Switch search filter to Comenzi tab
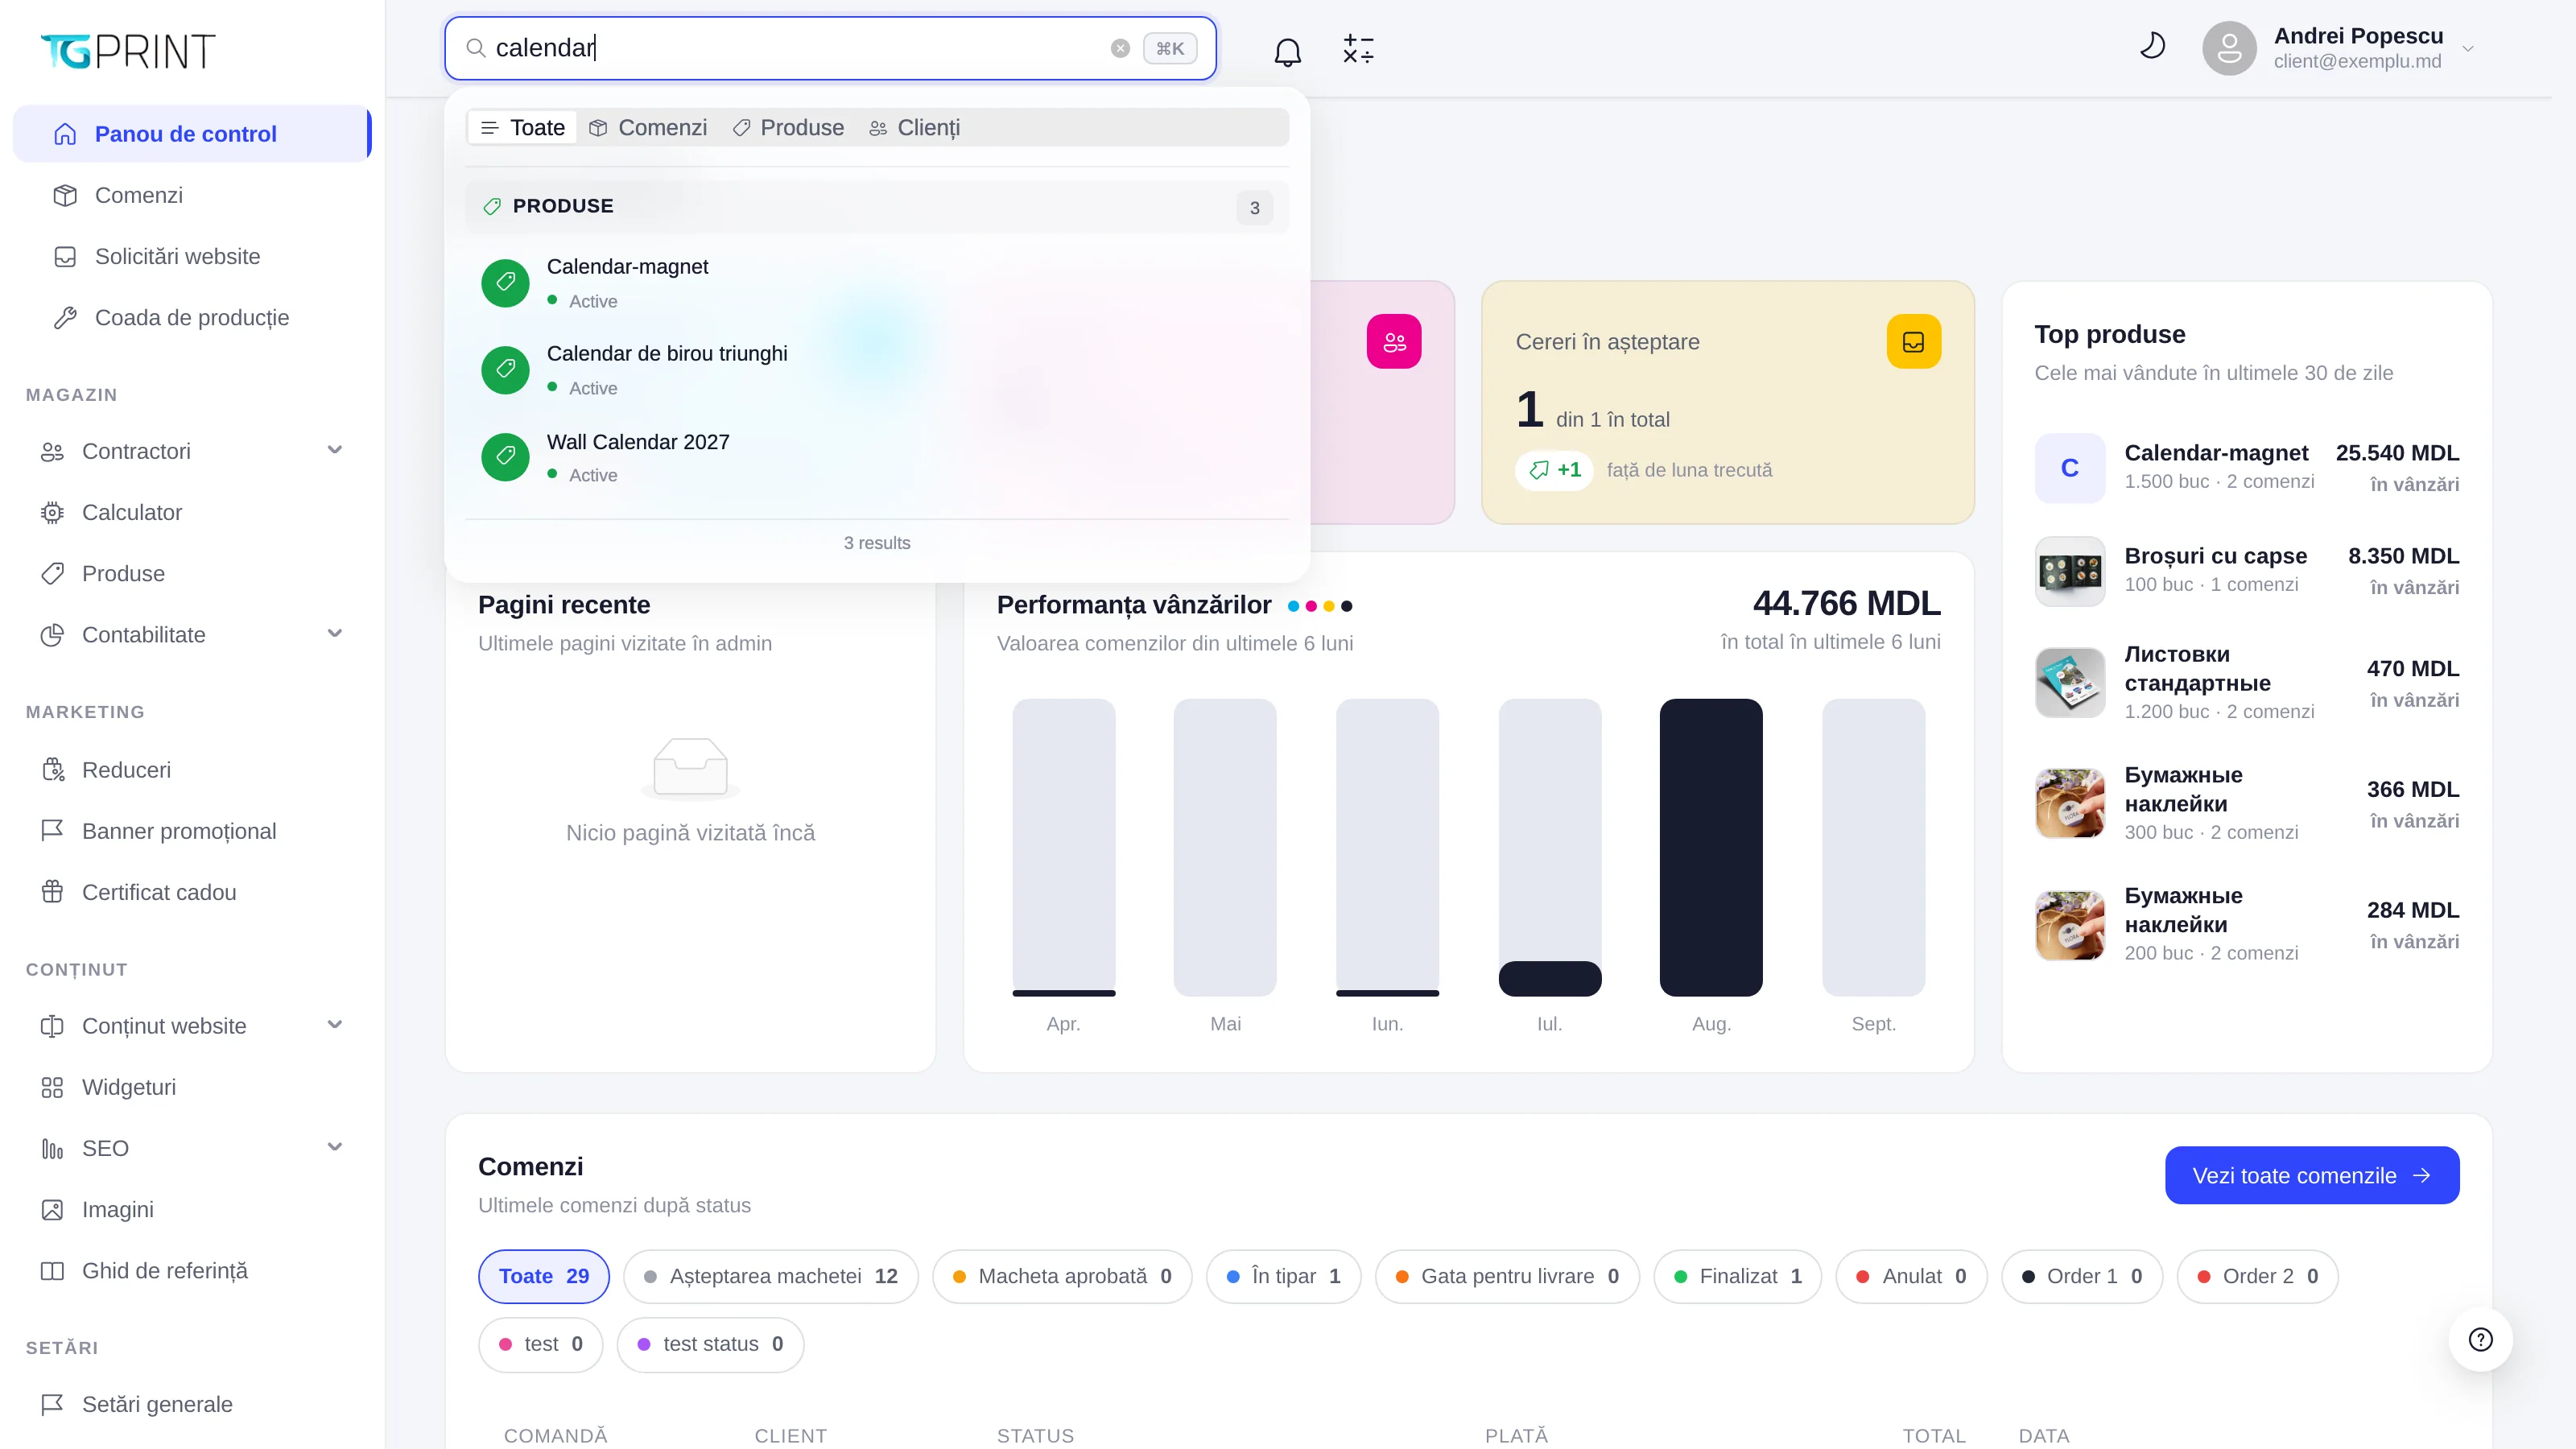This screenshot has height=1449, width=2576. [648, 127]
